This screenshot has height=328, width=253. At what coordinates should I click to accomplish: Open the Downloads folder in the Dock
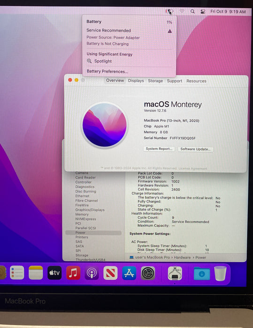pos(202,273)
